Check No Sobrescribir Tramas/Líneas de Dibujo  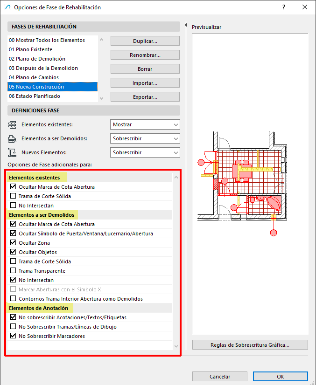pyautogui.click(x=13, y=327)
